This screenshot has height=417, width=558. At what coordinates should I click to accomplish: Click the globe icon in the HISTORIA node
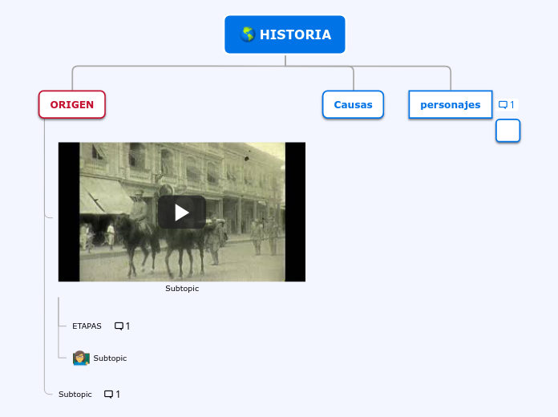[x=247, y=34]
